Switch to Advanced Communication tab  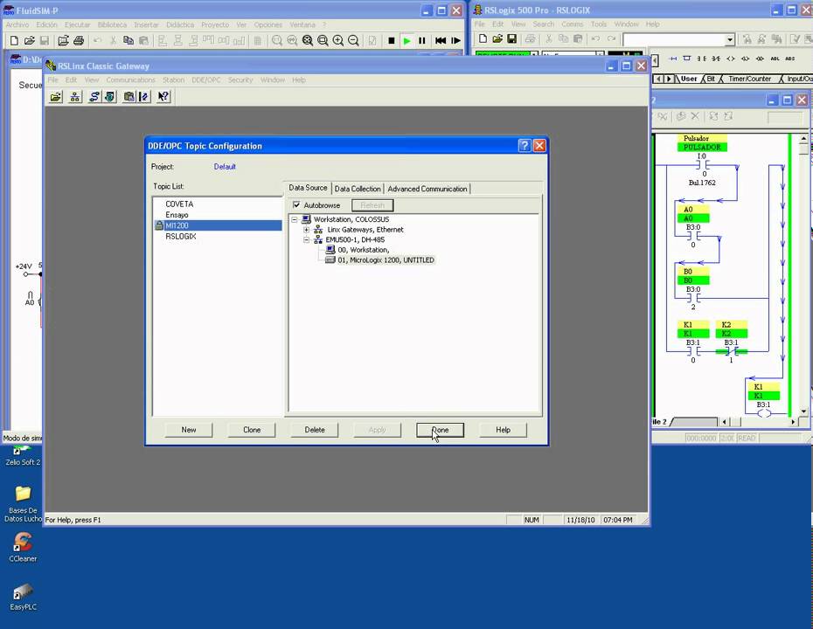tap(427, 189)
